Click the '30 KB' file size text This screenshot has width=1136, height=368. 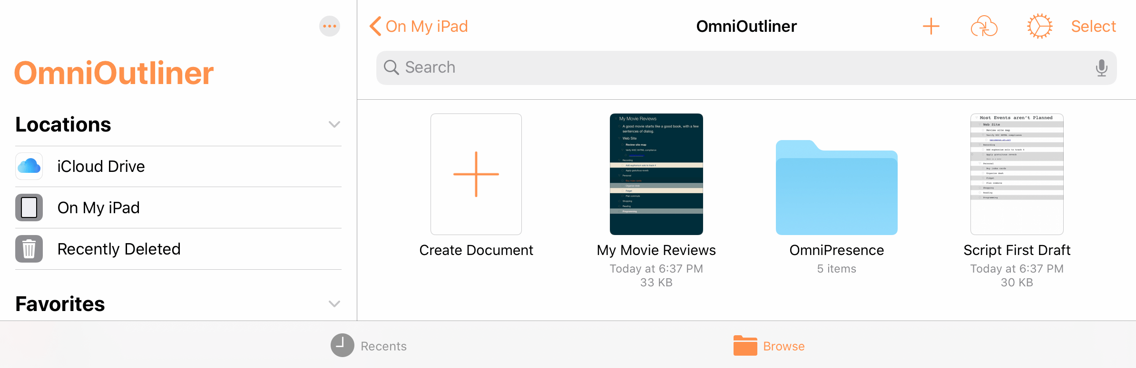tap(1017, 283)
